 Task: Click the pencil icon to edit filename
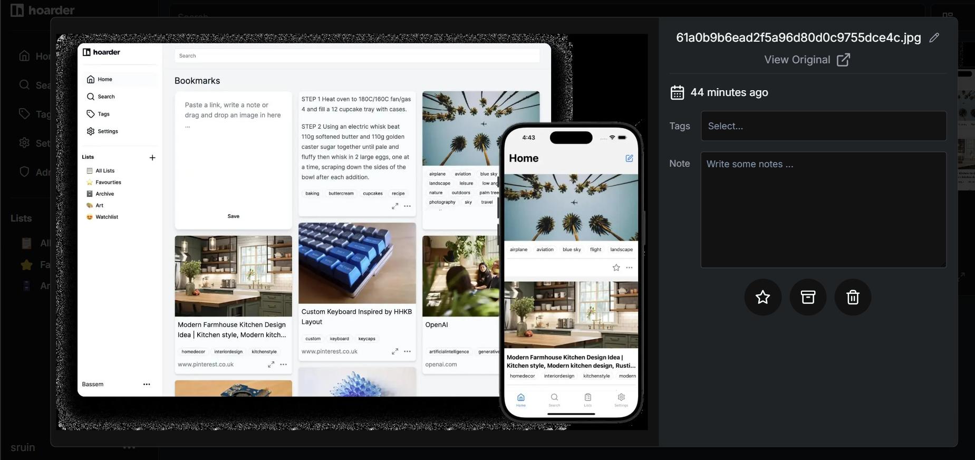coord(934,37)
